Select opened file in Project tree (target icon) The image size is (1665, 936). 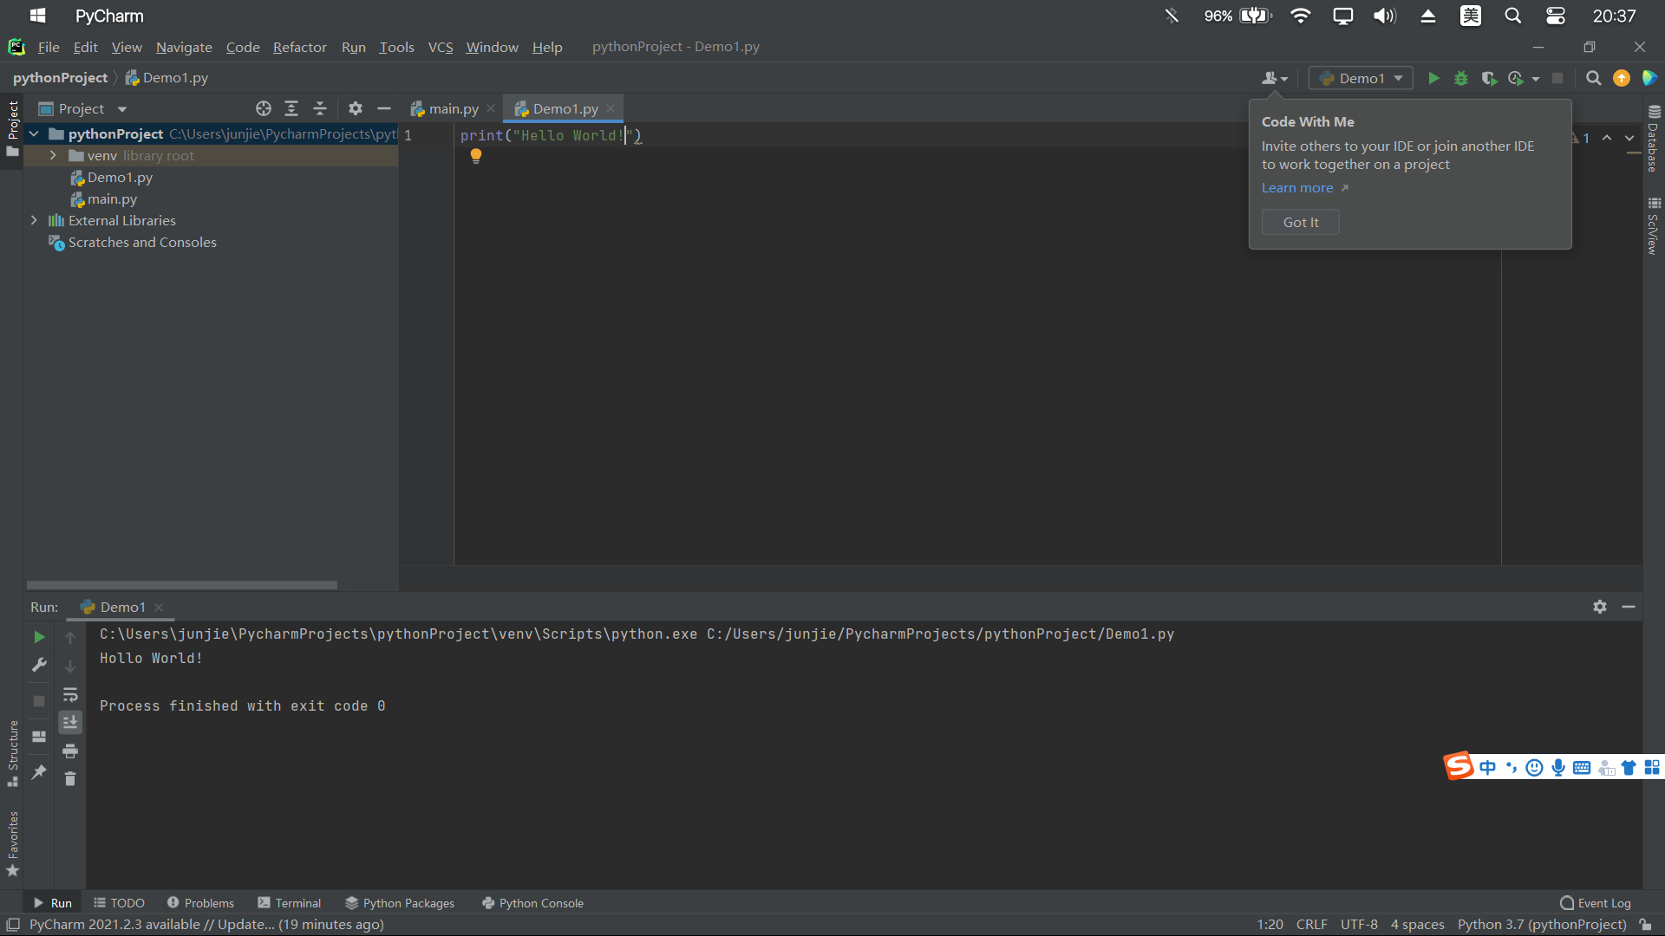(264, 108)
